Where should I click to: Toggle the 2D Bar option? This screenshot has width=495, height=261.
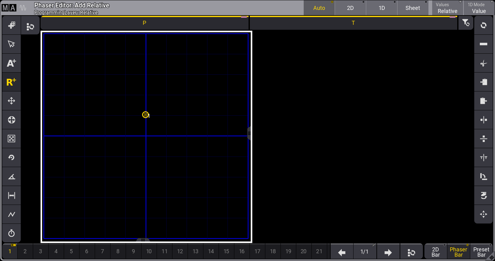click(436, 252)
